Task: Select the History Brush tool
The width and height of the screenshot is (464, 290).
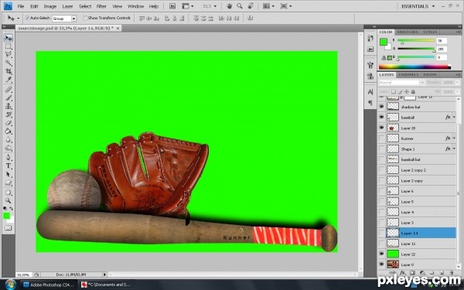Action: (9, 114)
